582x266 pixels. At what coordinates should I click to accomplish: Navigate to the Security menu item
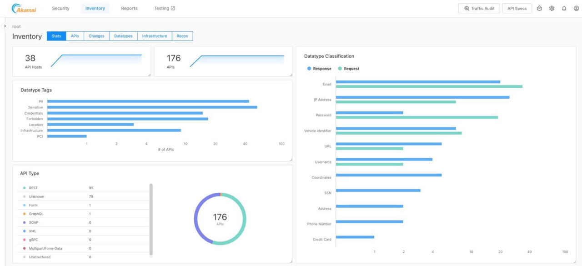point(60,8)
